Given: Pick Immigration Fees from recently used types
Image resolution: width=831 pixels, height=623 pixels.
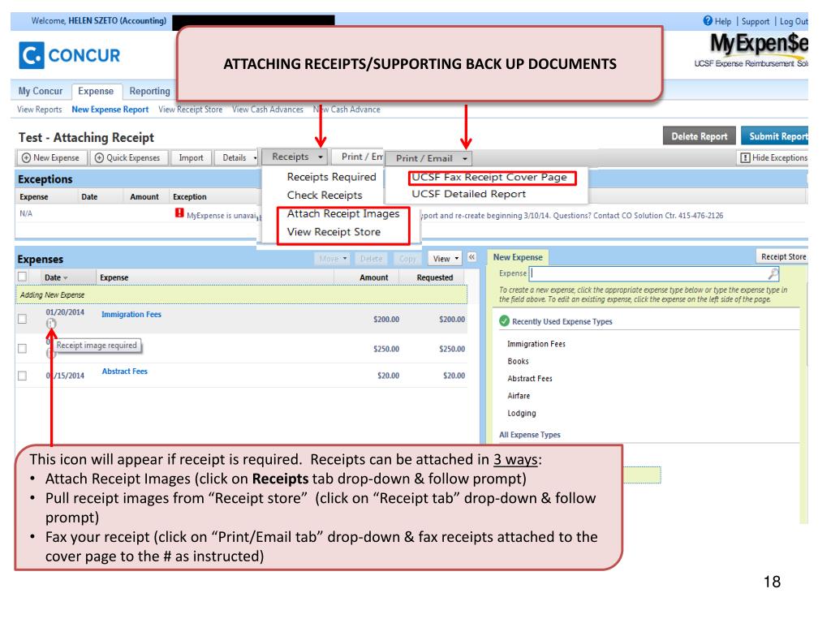Looking at the screenshot, I should coord(536,344).
